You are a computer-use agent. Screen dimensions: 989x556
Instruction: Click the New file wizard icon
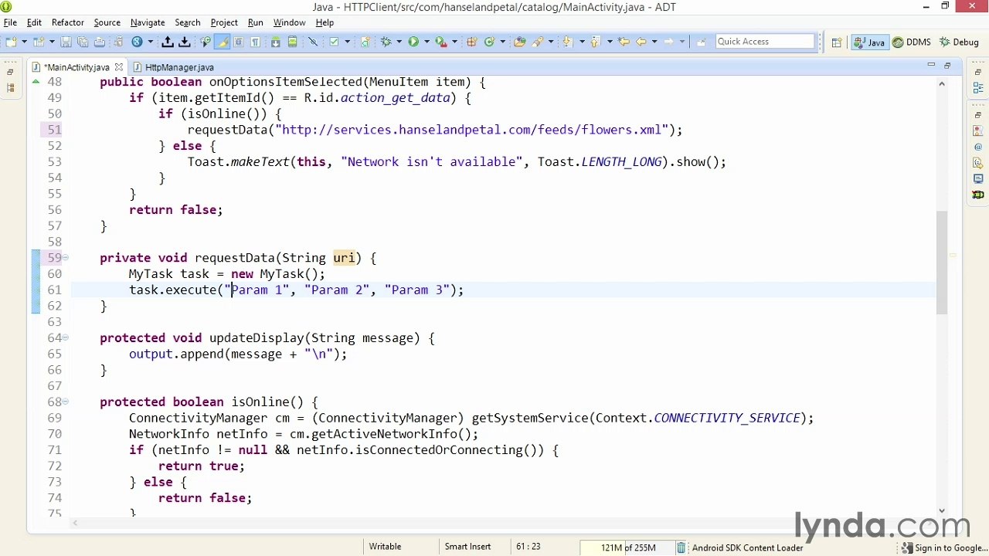click(11, 42)
